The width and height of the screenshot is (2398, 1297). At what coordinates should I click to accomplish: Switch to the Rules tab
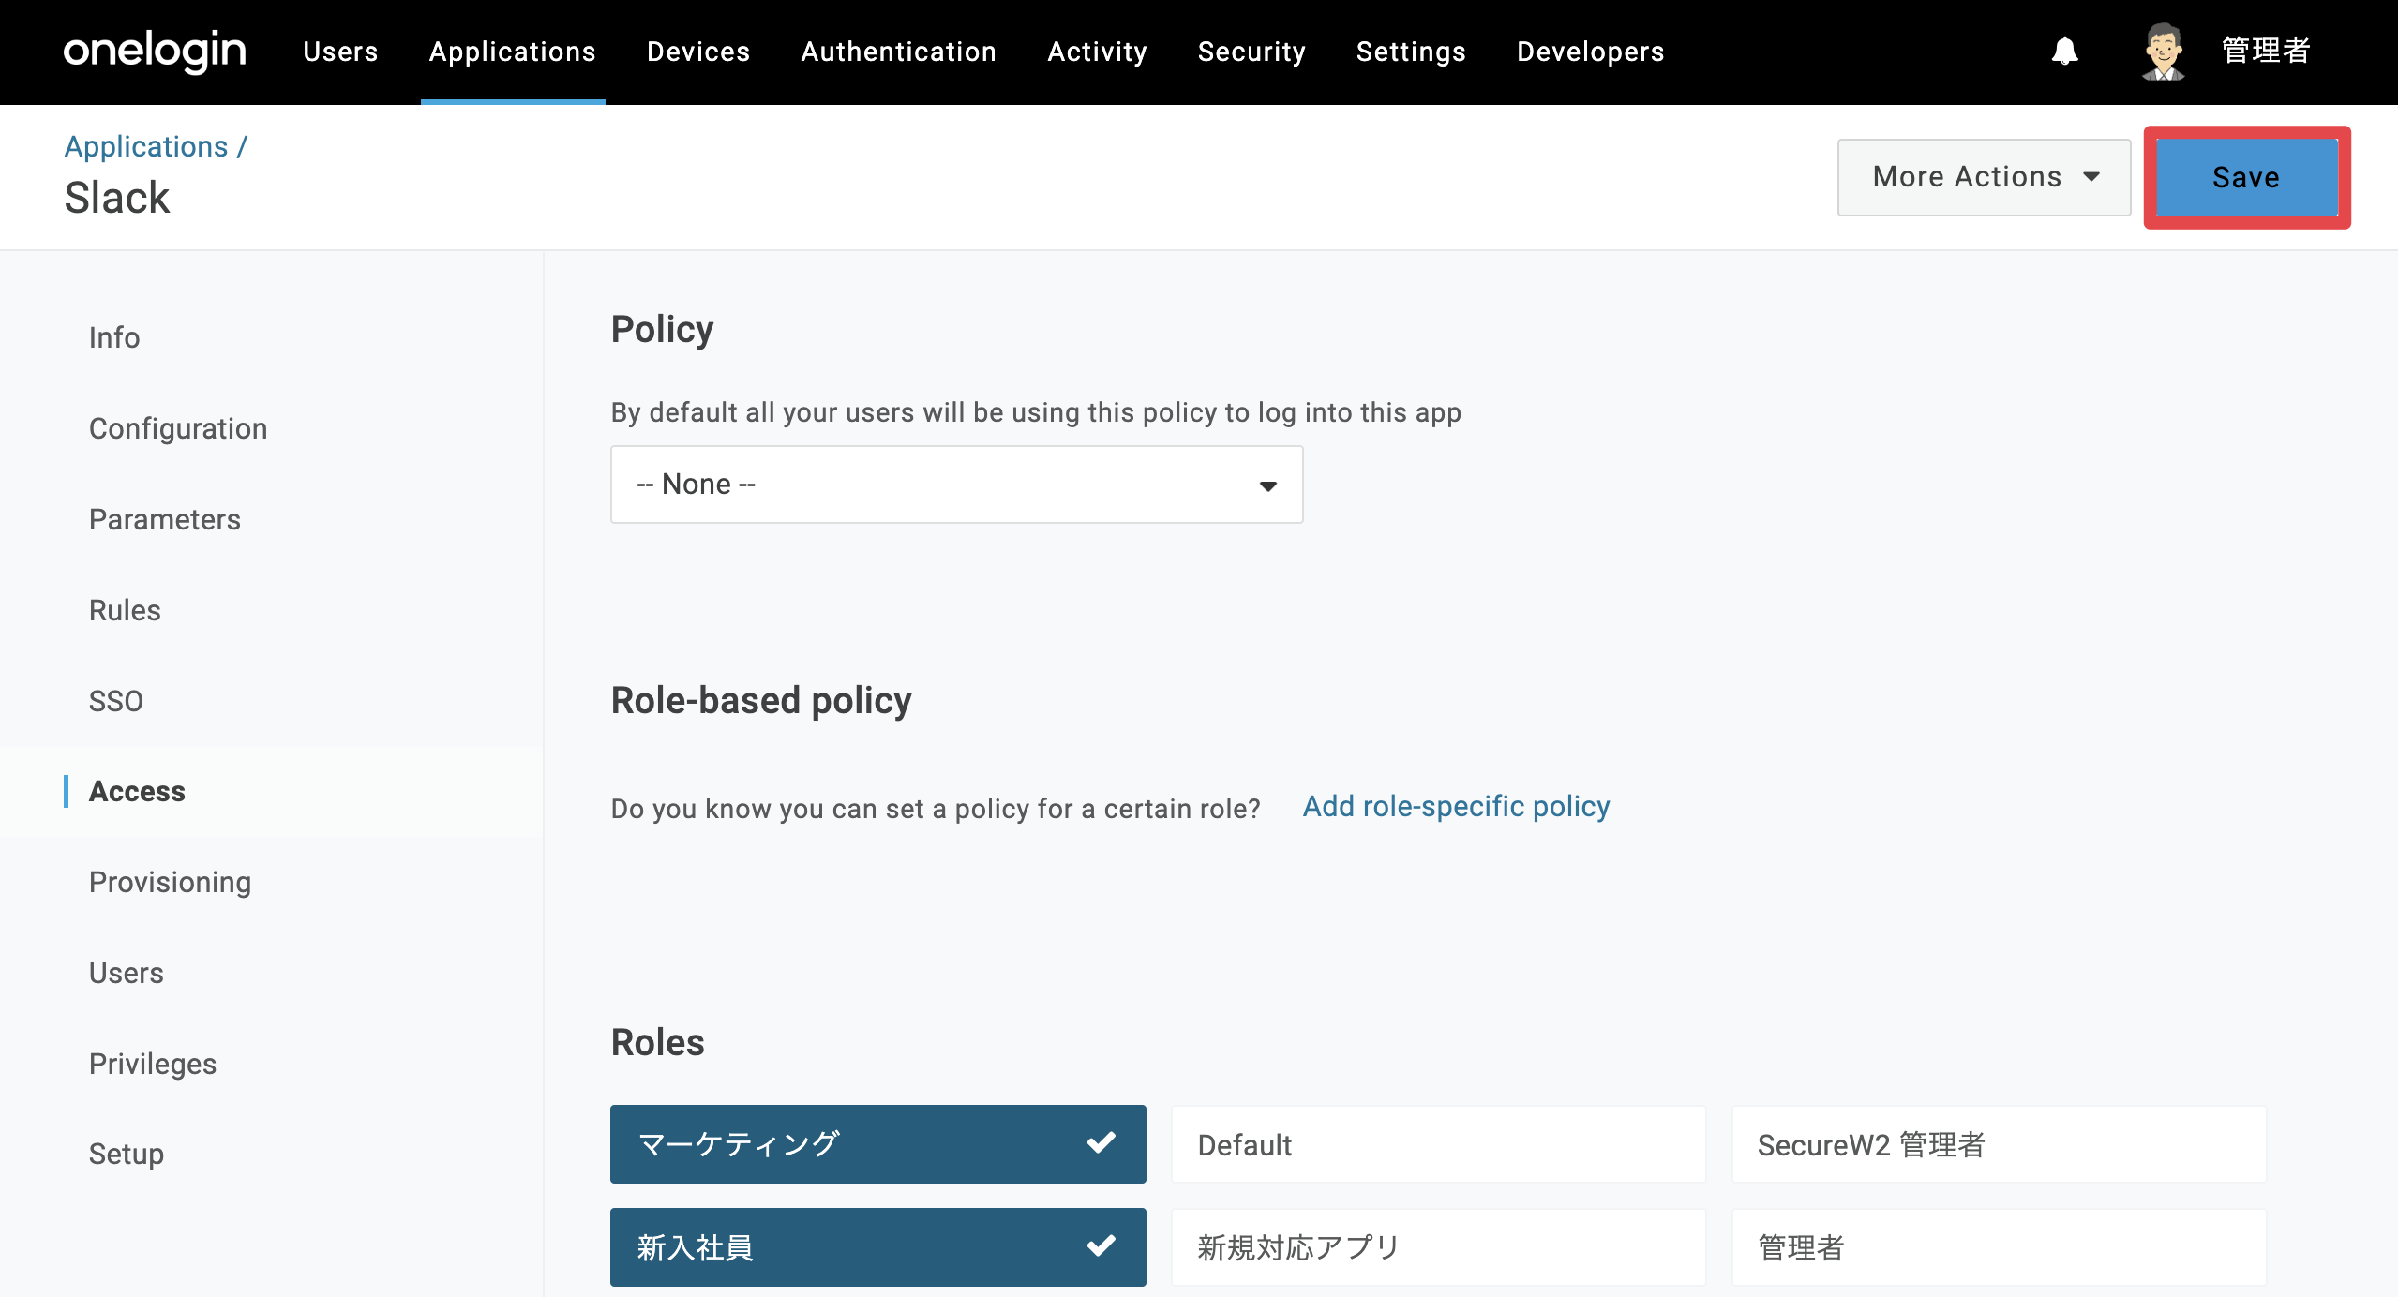click(125, 610)
